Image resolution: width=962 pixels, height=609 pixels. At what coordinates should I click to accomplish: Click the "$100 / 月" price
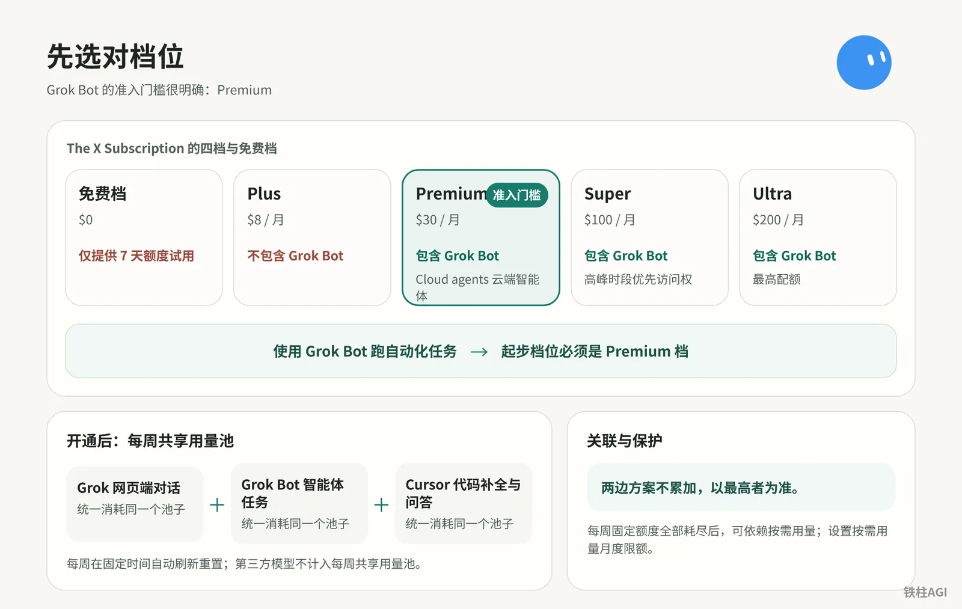(610, 220)
